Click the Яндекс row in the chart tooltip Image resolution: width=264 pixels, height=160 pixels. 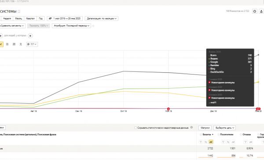230,59
